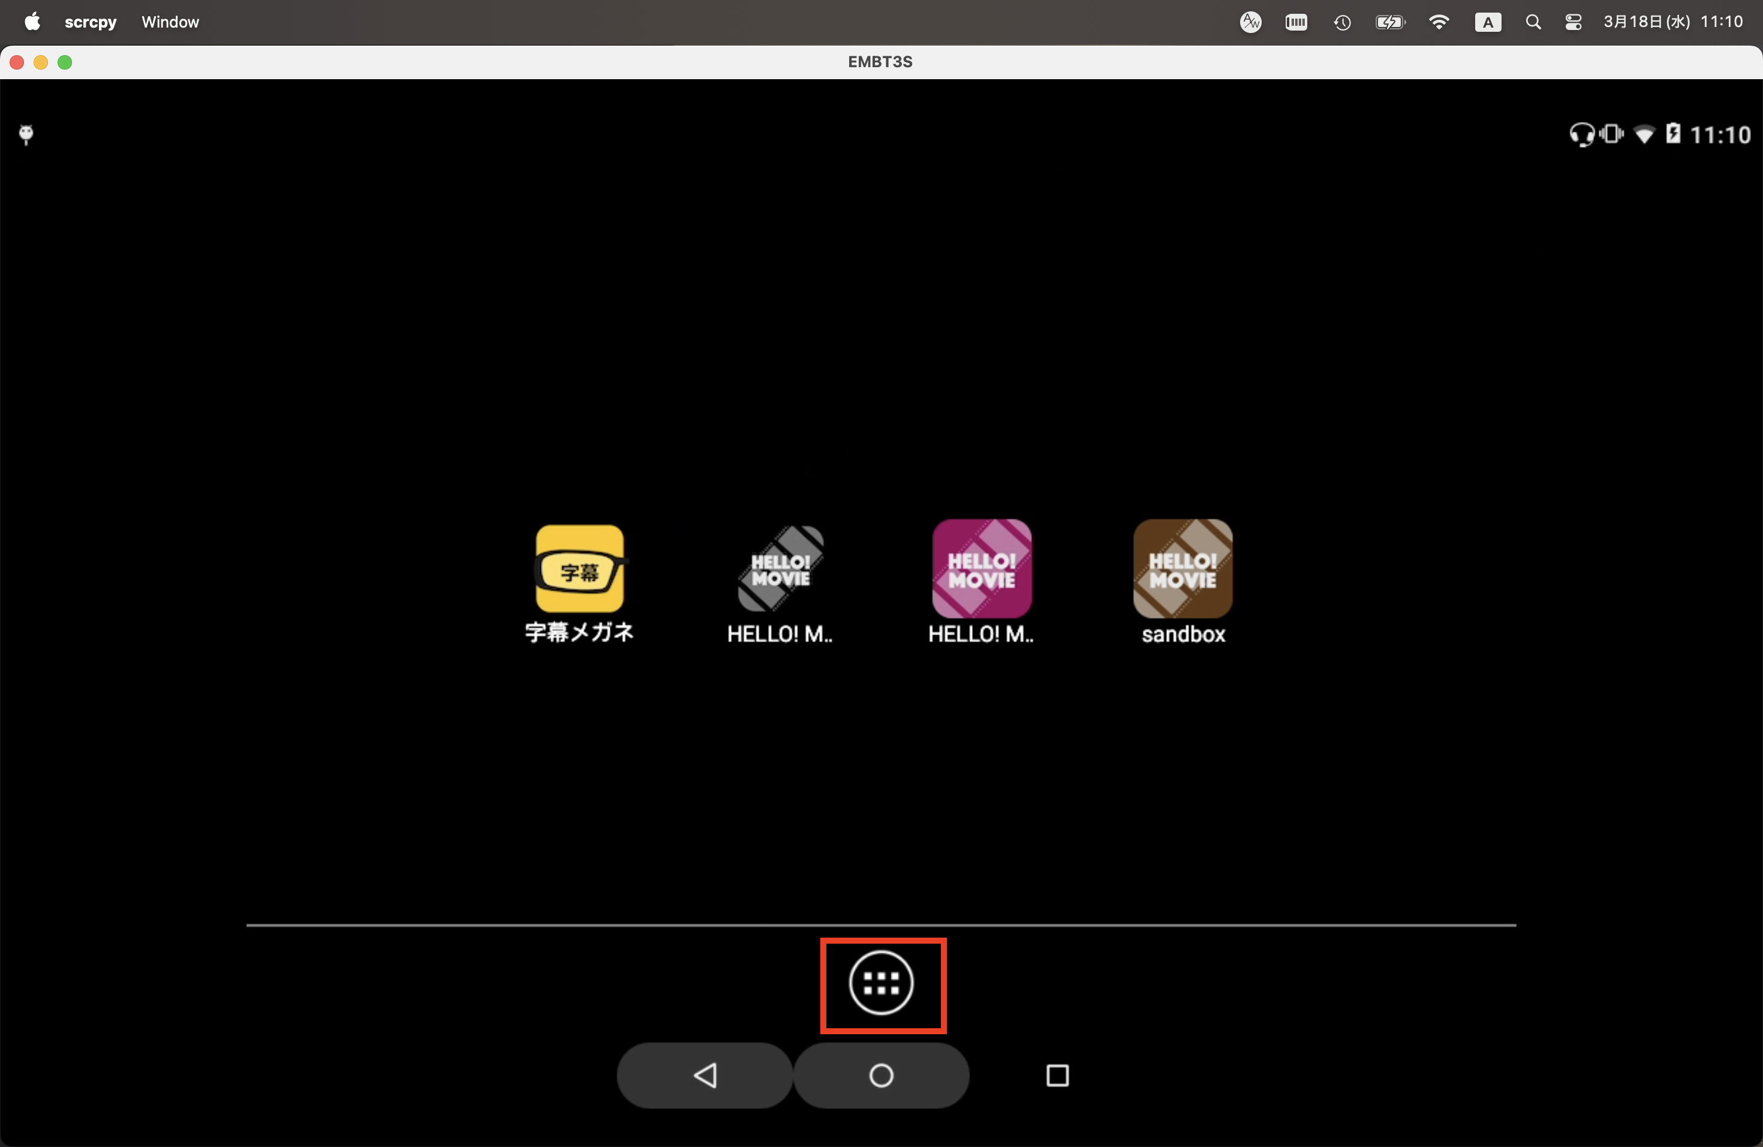The width and height of the screenshot is (1763, 1147).
Task: Click the Android battery charging icon
Action: coord(1672,133)
